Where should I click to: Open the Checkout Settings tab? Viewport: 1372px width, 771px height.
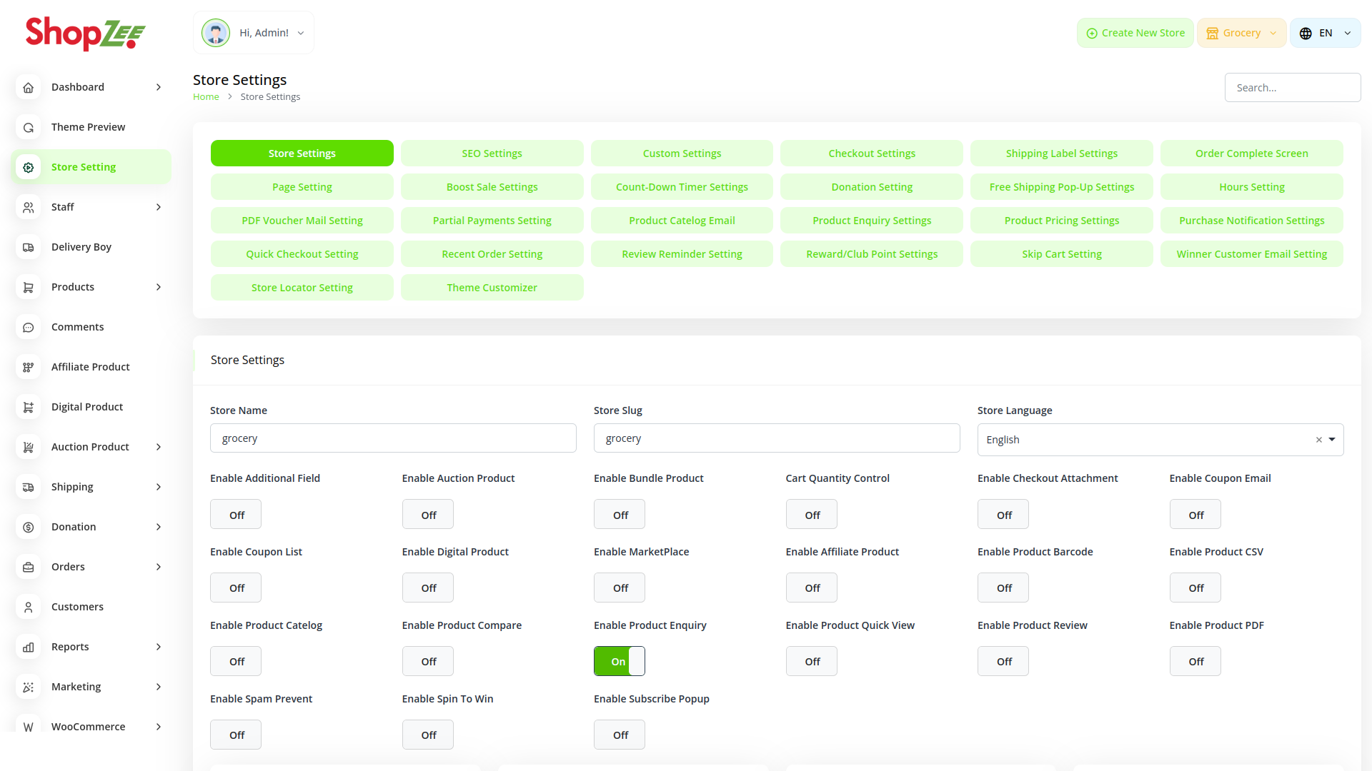871,153
